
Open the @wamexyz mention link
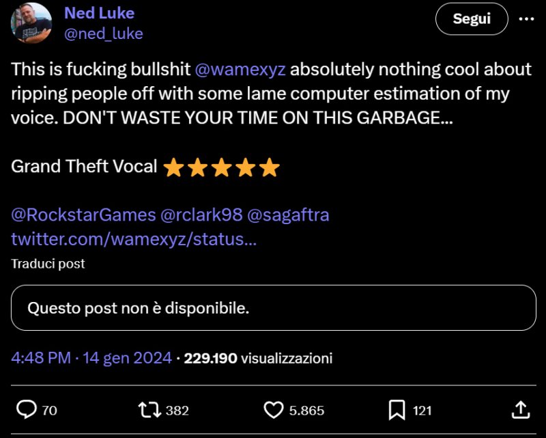point(242,69)
